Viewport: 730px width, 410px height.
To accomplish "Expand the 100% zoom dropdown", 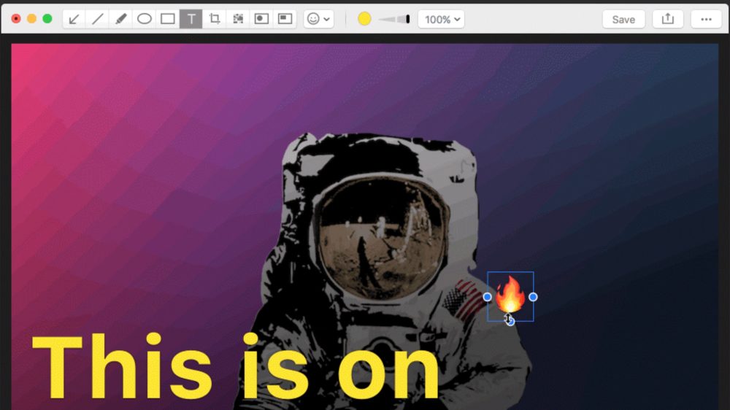I will (x=441, y=19).
